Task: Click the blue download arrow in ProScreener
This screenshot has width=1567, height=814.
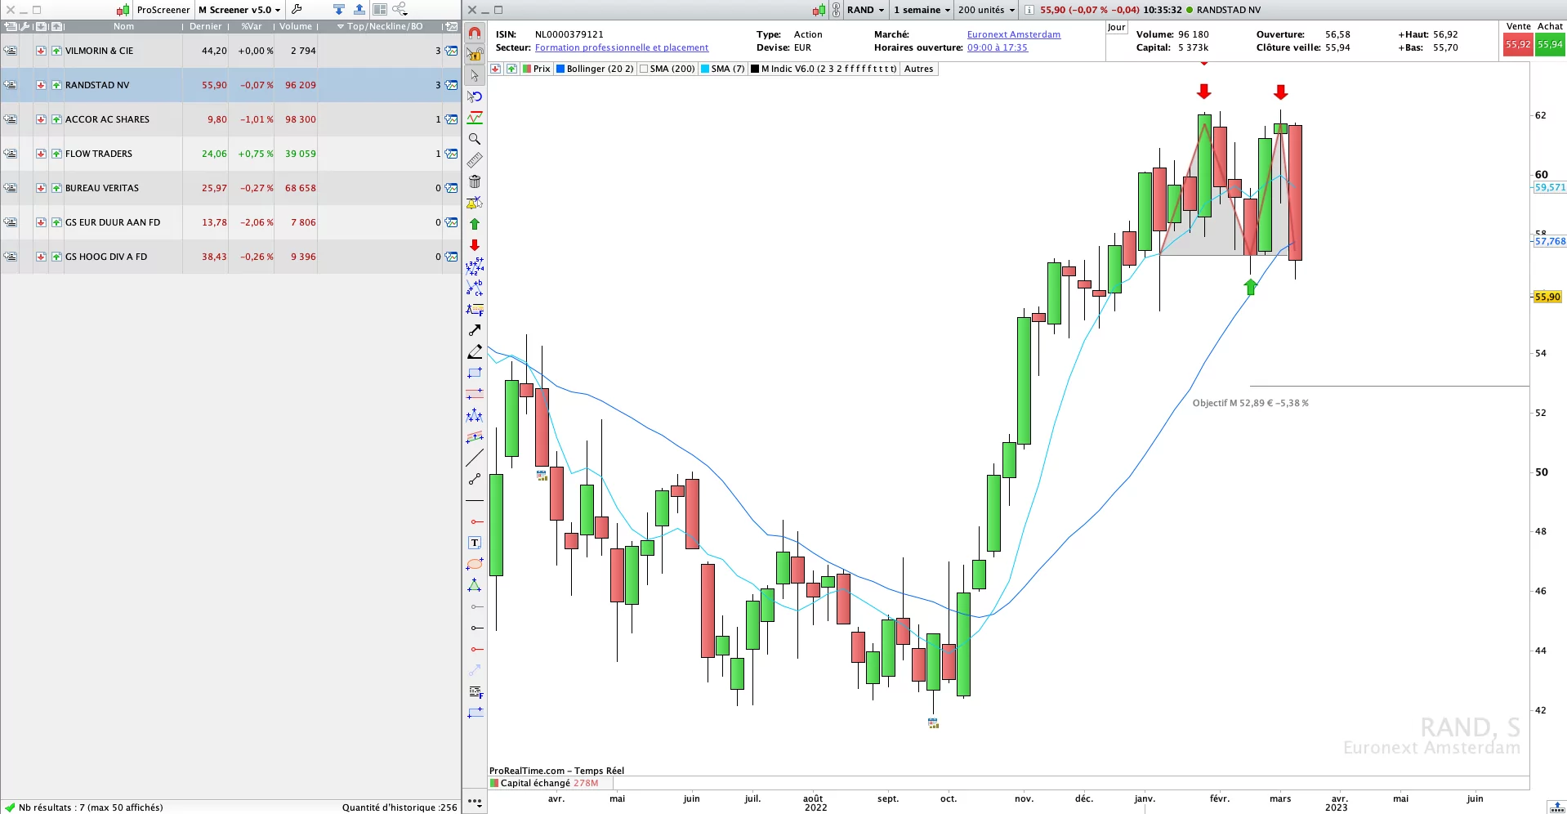Action: tap(339, 10)
